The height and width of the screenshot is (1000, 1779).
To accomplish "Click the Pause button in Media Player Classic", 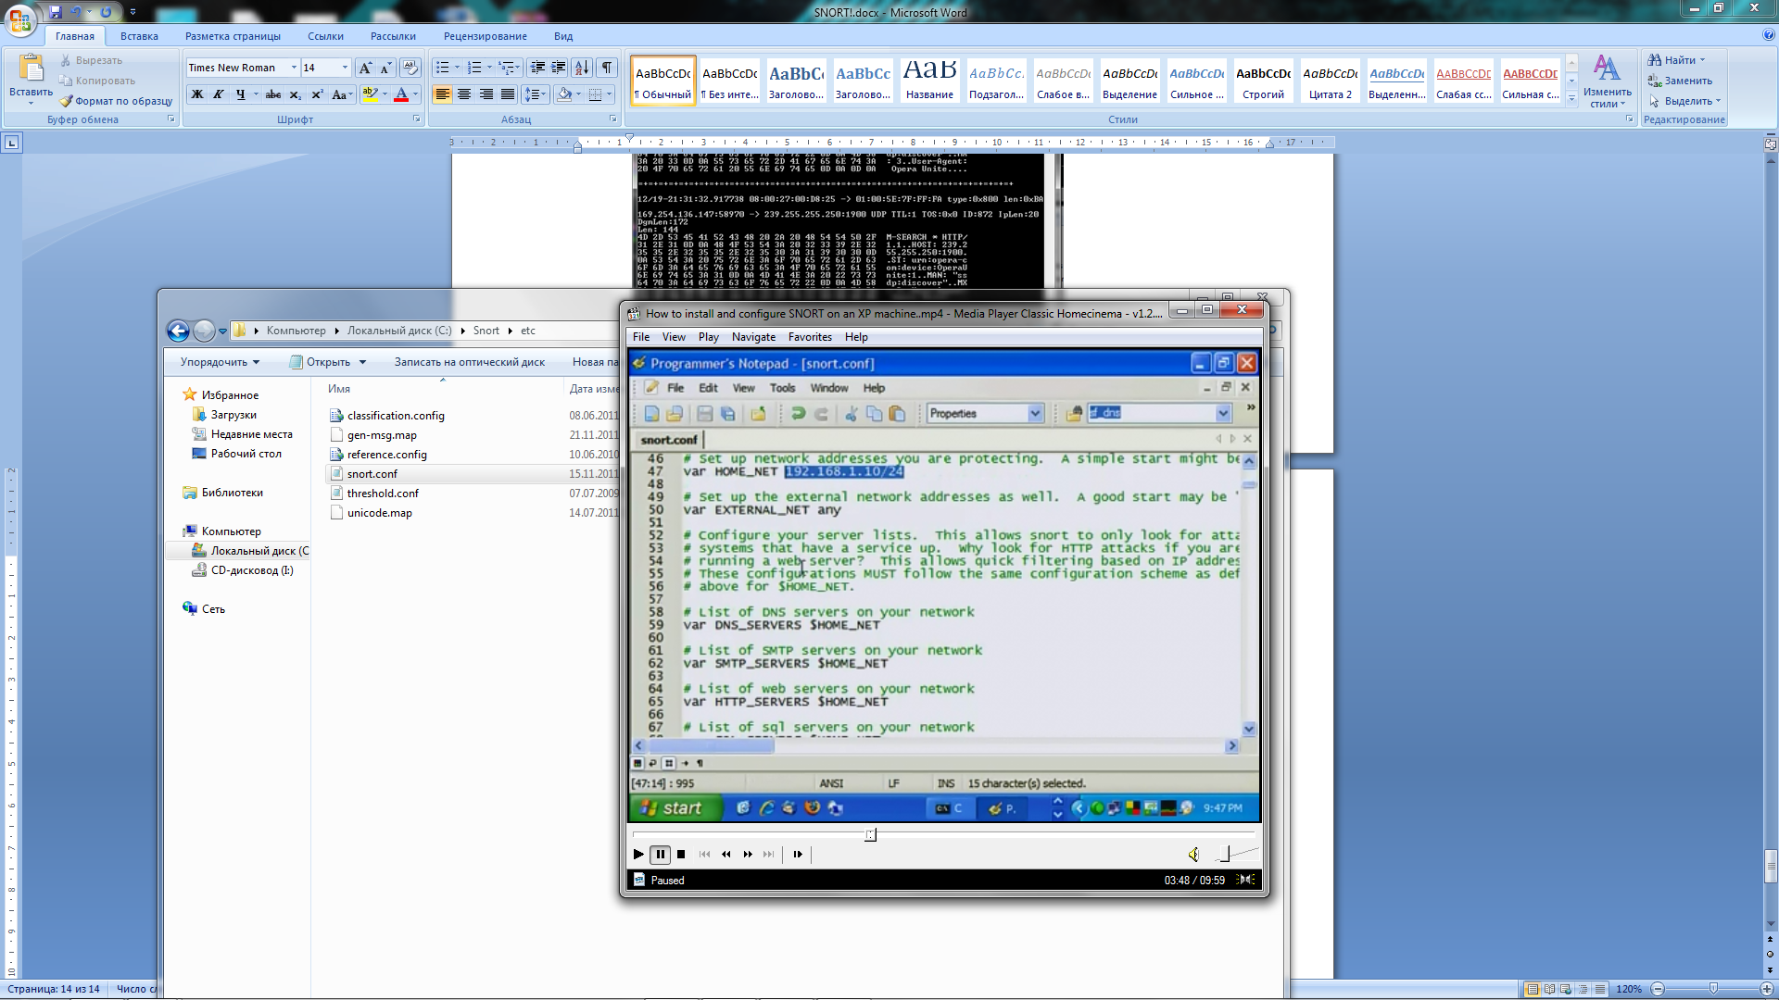I will click(660, 855).
